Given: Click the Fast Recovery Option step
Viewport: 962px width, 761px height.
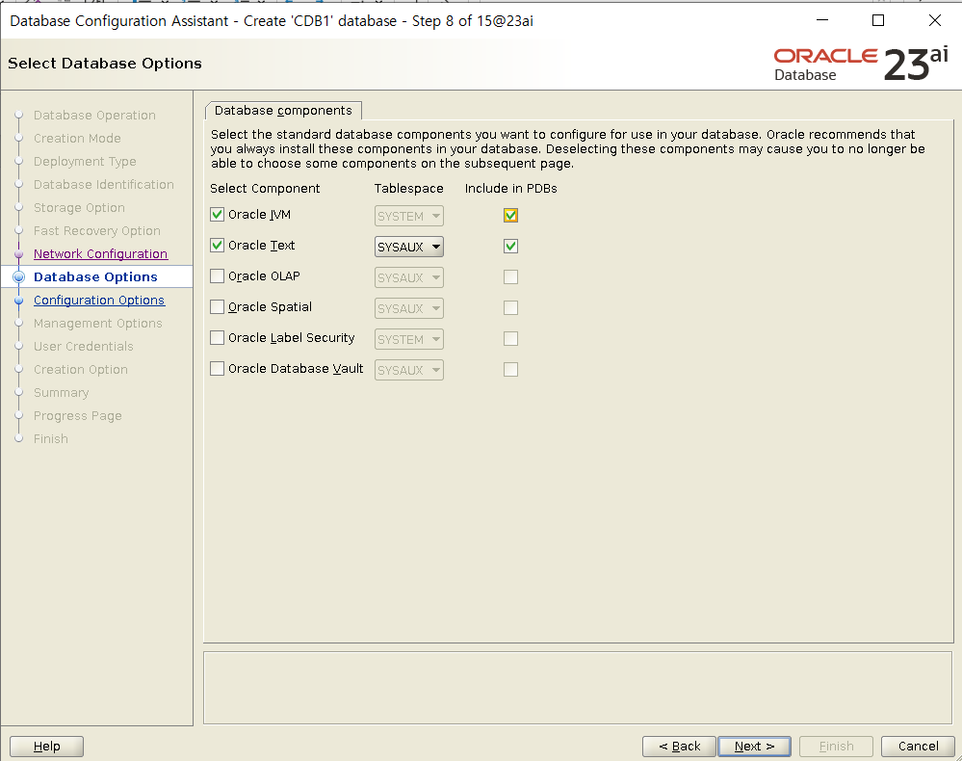Looking at the screenshot, I should click(97, 231).
